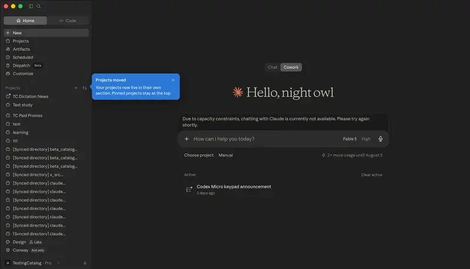Click the Active section label
Screen dimensions: 470x269
click(x=190, y=175)
